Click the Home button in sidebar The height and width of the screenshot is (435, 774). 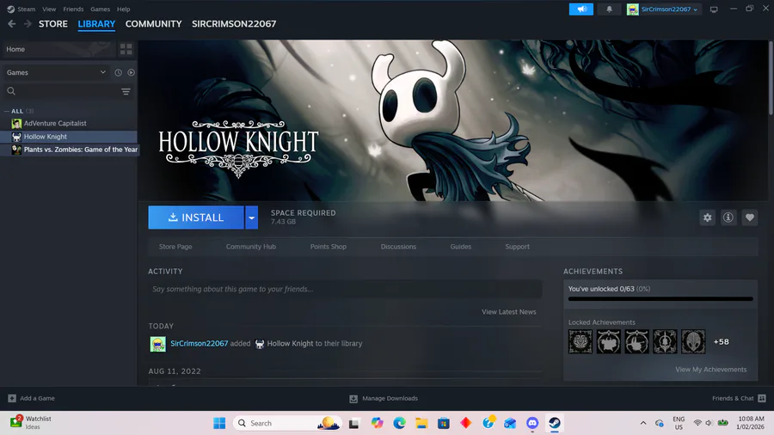tap(58, 49)
